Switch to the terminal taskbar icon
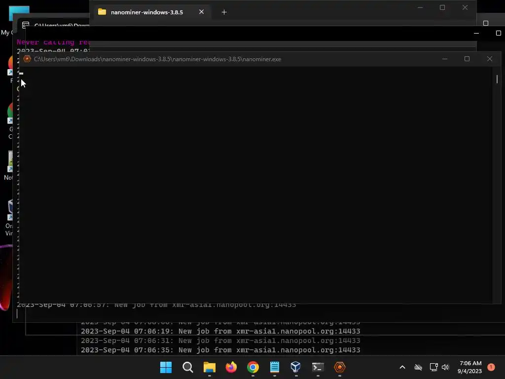 pos(318,367)
